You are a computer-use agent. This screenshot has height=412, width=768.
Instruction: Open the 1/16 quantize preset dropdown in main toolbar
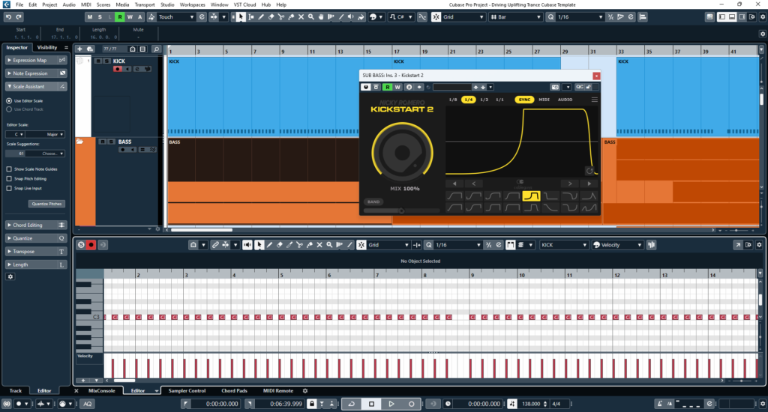[x=580, y=17]
